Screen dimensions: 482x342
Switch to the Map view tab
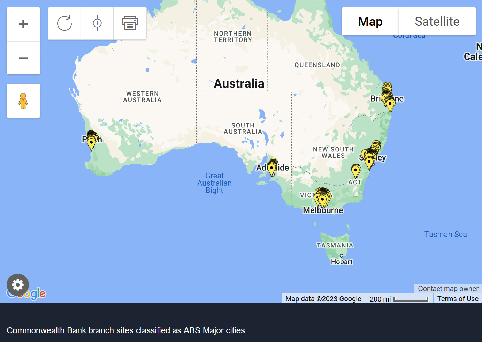tap(370, 21)
